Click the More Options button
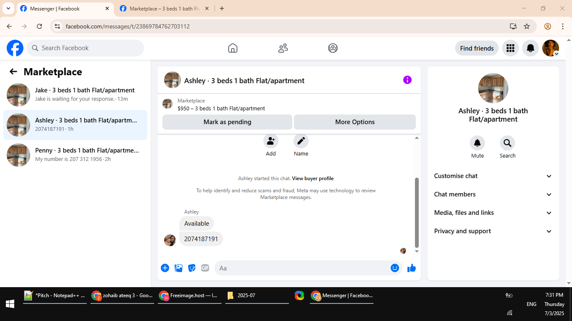Image resolution: width=572 pixels, height=321 pixels. [x=355, y=122]
